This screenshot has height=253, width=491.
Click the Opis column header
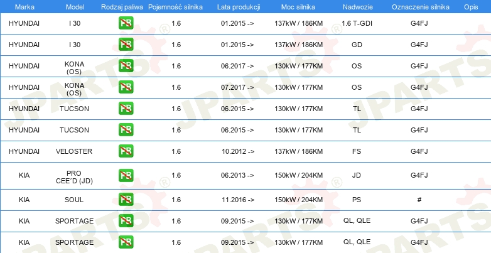[471, 7]
